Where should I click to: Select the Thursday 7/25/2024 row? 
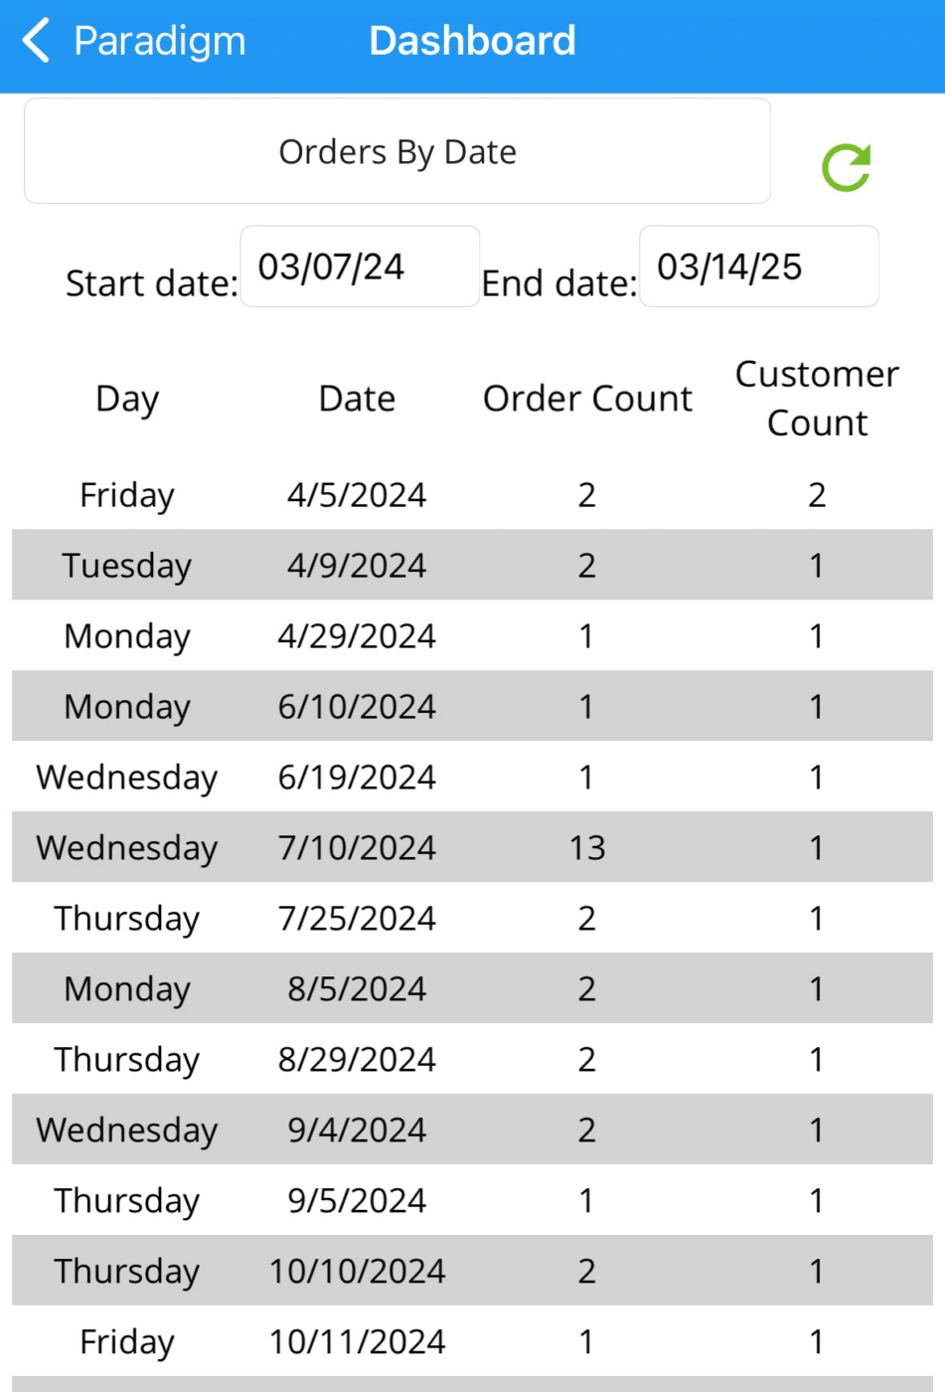click(x=472, y=918)
